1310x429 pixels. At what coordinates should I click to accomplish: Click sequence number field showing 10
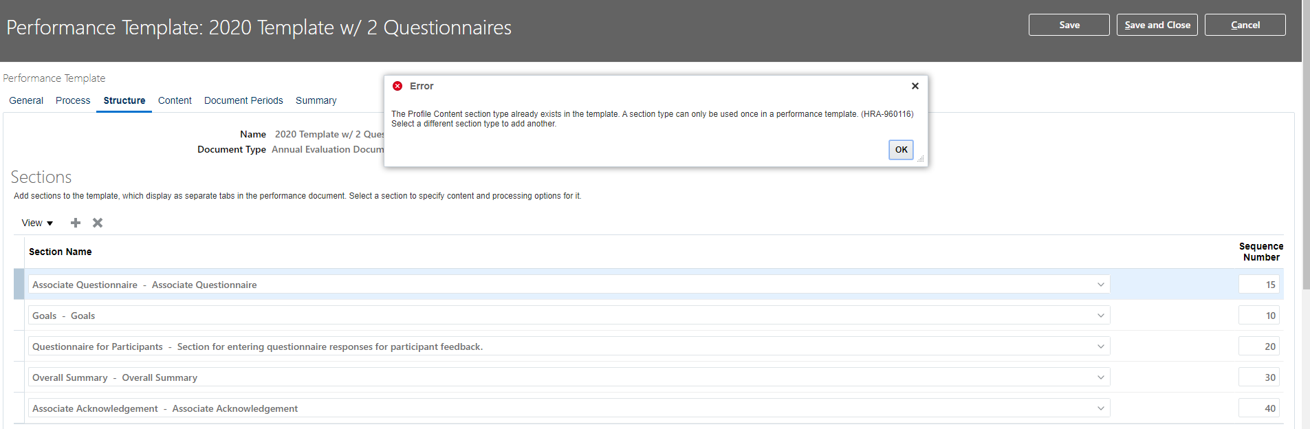1259,316
